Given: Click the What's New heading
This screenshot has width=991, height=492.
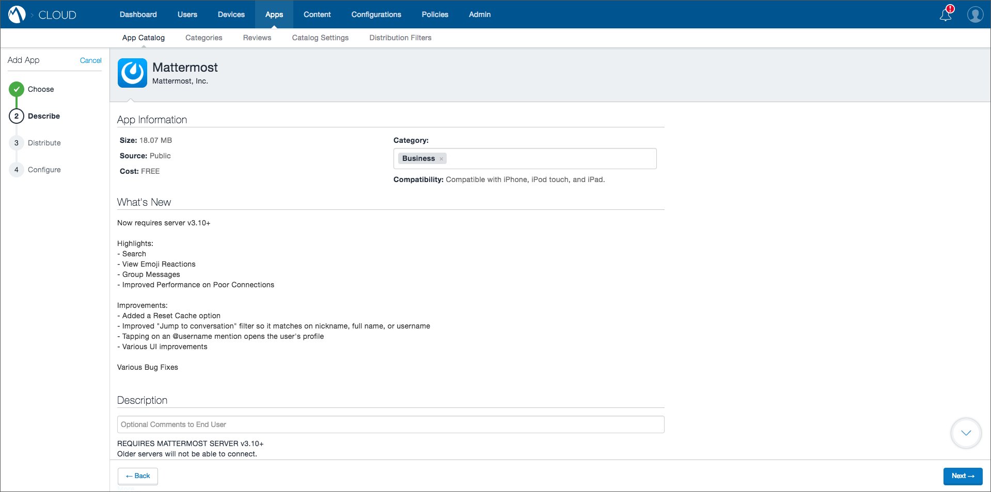Looking at the screenshot, I should 144,202.
